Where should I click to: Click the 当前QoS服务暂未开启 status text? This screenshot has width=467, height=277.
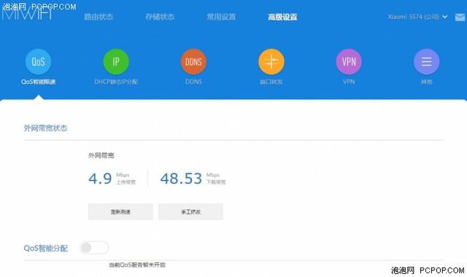[137, 265]
